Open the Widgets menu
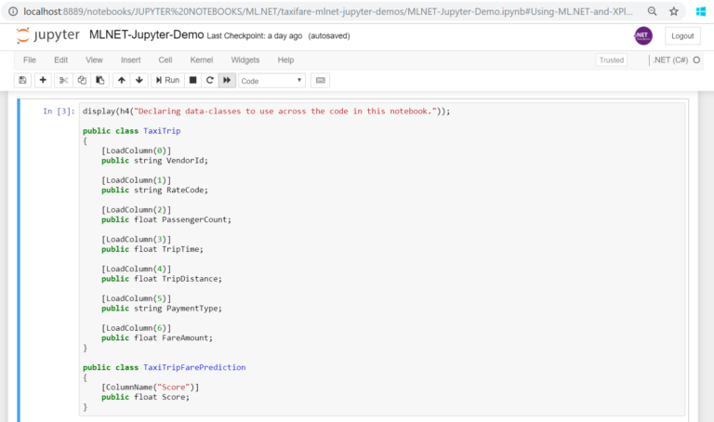This screenshot has height=422, width=714. coord(245,60)
